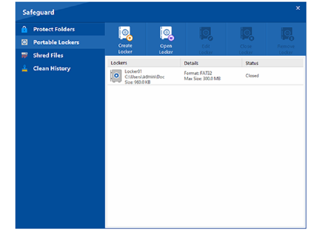Select the Portable Lockers menu label
Image resolution: width=323 pixels, height=230 pixels.
click(x=56, y=42)
